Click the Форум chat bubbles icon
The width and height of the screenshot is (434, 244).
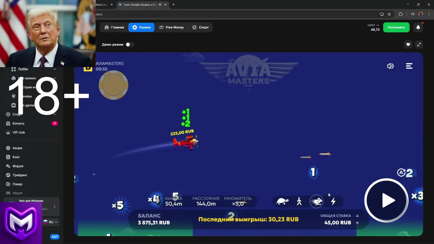(8, 166)
